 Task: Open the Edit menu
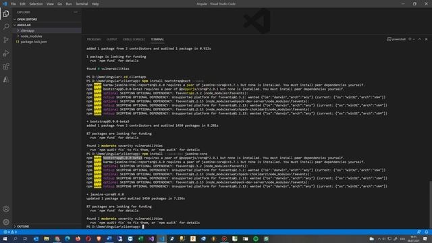tap(22, 4)
